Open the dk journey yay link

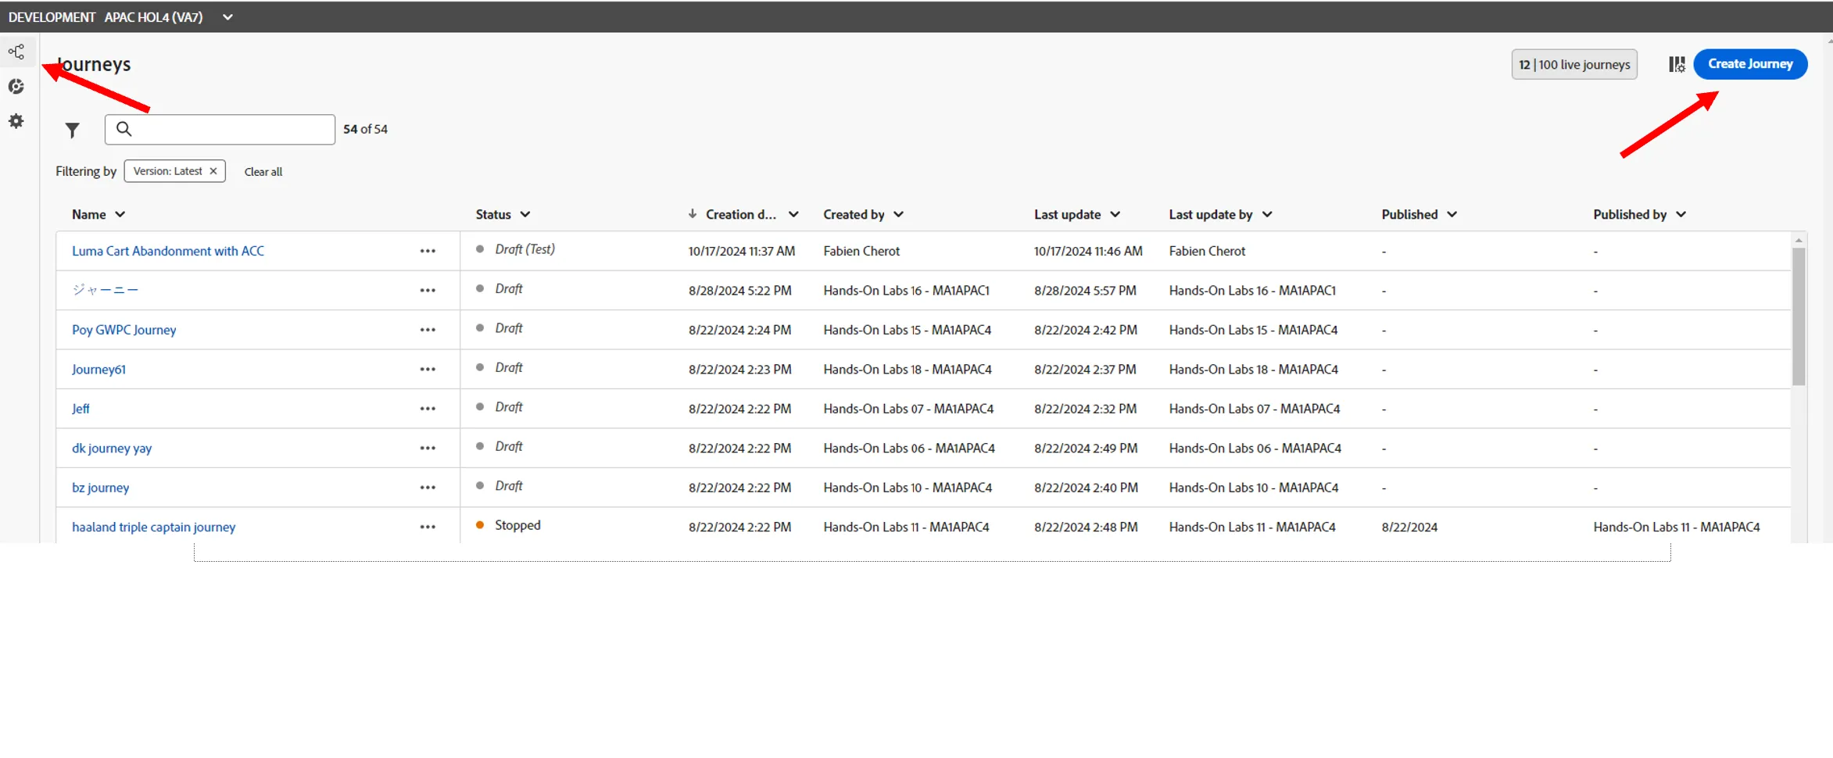(x=112, y=448)
